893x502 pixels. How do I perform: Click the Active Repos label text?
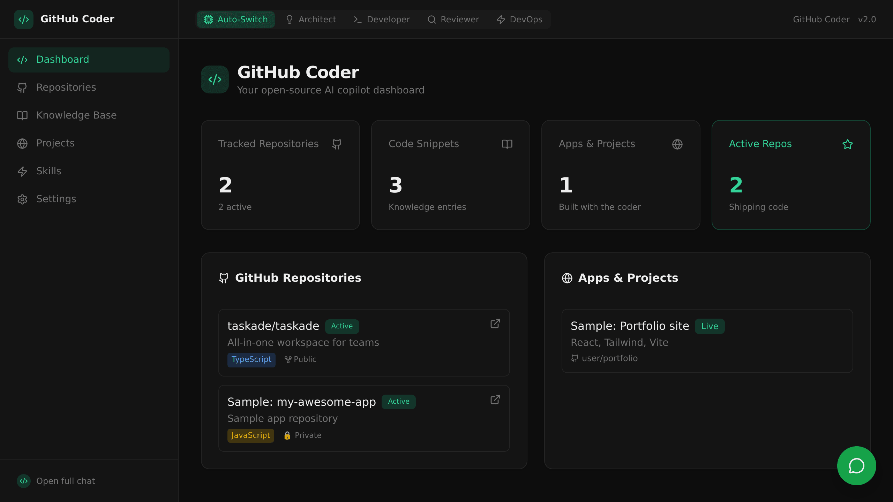(760, 144)
